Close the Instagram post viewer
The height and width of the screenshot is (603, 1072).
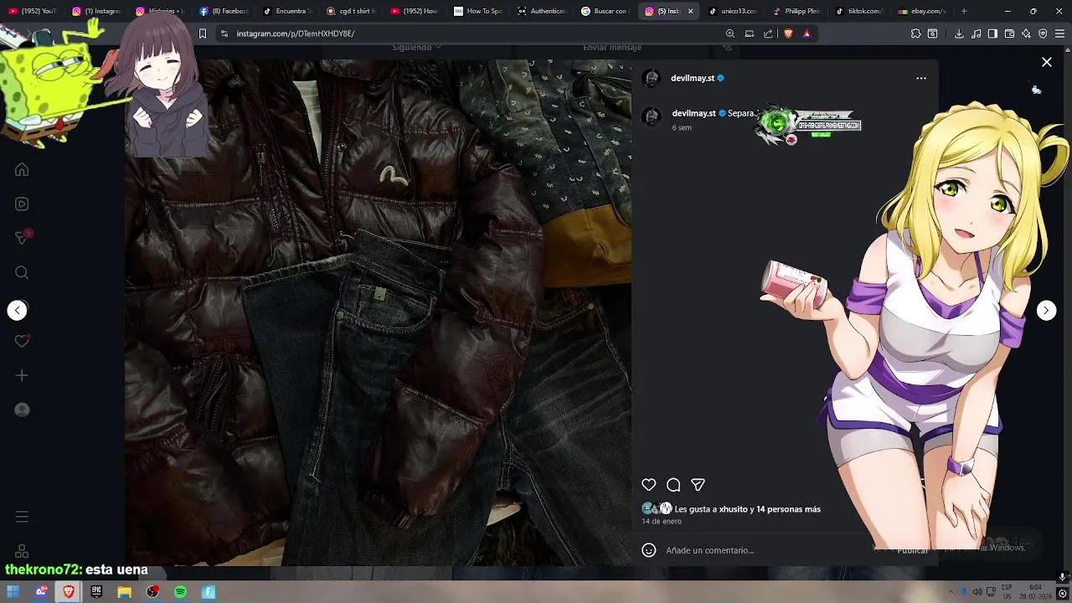click(1047, 62)
